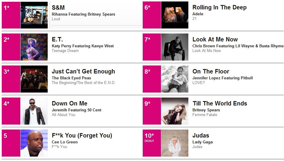Select the Katy Perry E.T. cover art
The width and height of the screenshot is (284, 161).
pyautogui.click(x=34, y=47)
